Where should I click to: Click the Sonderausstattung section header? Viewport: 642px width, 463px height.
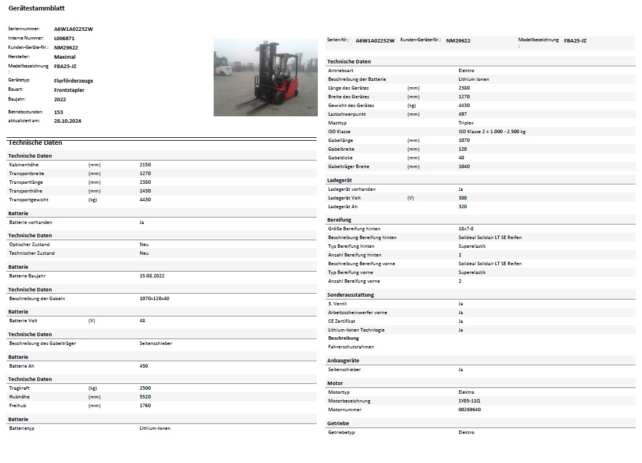(x=350, y=295)
